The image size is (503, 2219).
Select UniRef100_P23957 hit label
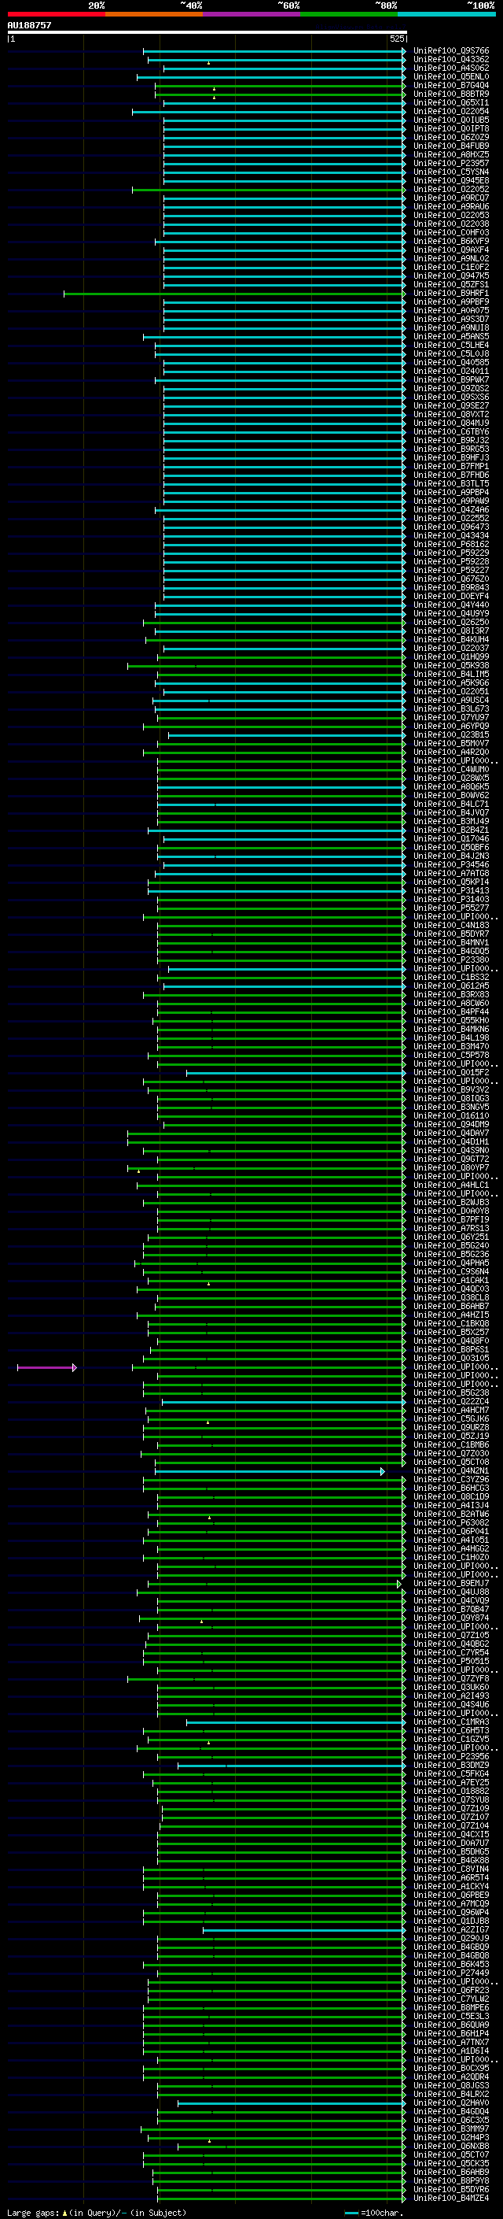(451, 164)
